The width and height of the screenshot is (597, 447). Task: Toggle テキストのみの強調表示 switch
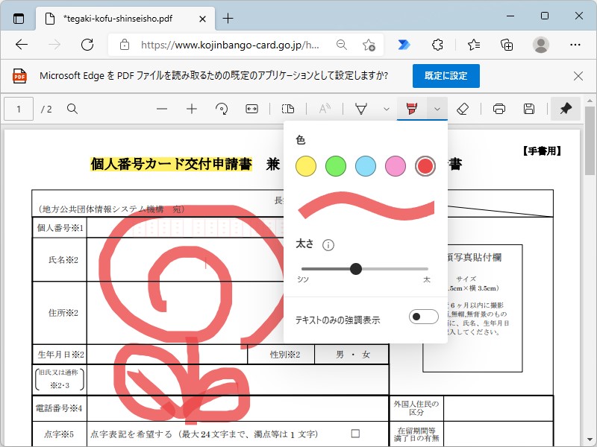[x=422, y=316]
